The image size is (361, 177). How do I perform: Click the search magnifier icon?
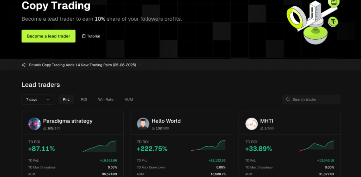point(288,99)
